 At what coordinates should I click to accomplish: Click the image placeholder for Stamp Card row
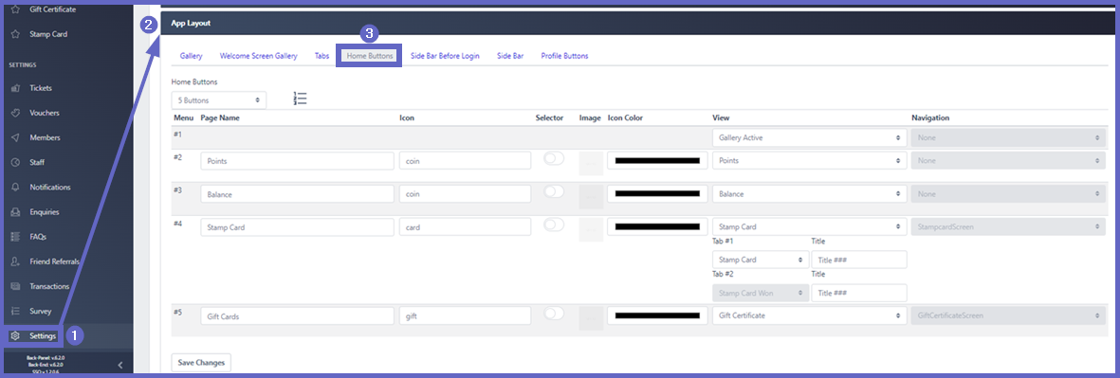(x=591, y=229)
